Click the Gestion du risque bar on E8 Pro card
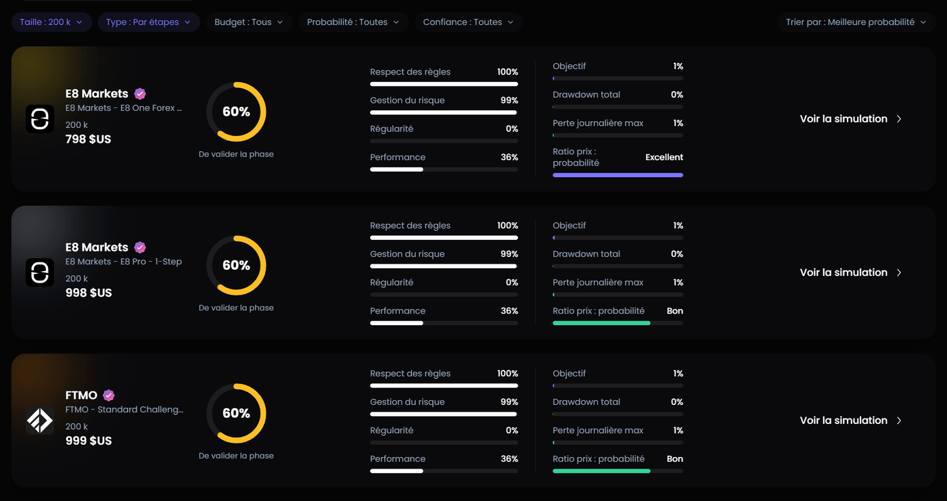 444,266
